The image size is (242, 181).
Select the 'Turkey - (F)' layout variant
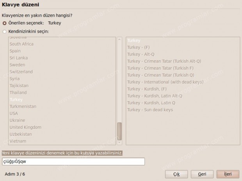139,47
